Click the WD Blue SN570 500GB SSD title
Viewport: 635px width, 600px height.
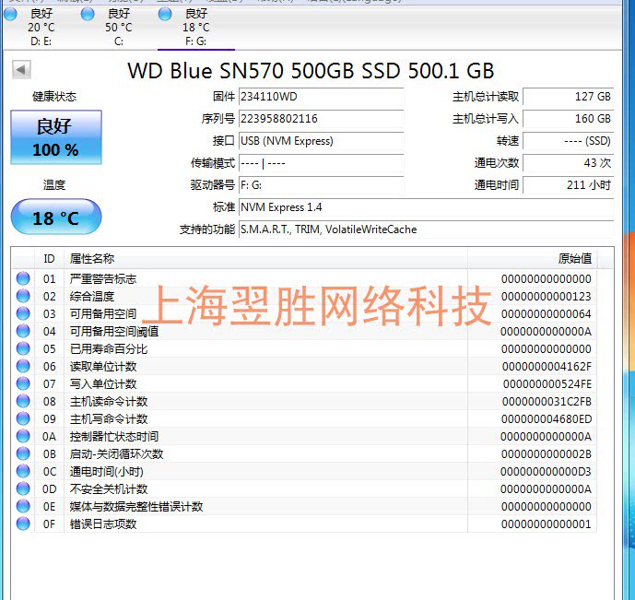[311, 70]
